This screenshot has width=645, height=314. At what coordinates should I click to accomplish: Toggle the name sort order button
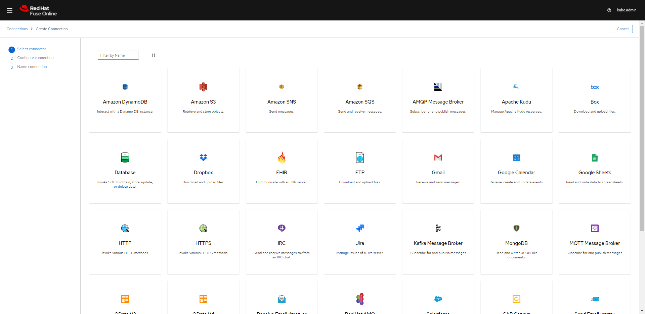click(x=154, y=55)
